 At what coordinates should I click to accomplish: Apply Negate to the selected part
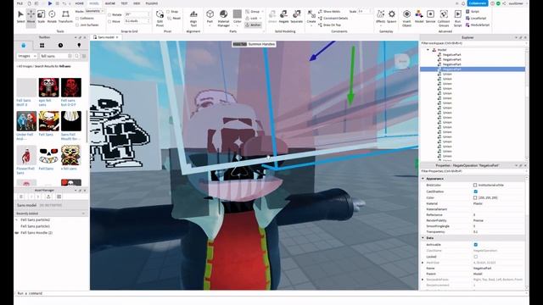click(x=283, y=17)
